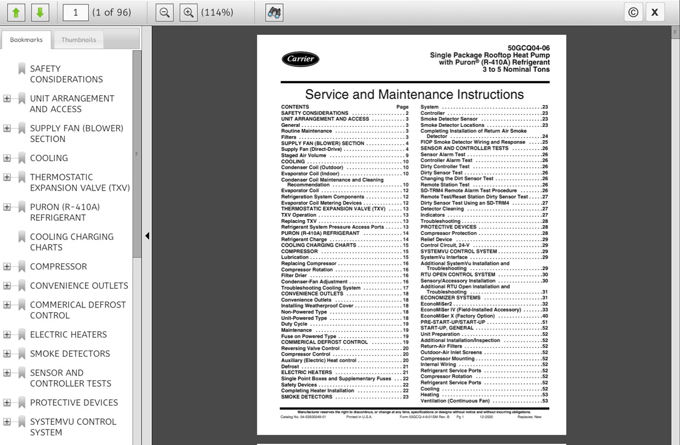
Task: Open the PROTECTIVE DEVICES bookmark
Action: click(73, 403)
